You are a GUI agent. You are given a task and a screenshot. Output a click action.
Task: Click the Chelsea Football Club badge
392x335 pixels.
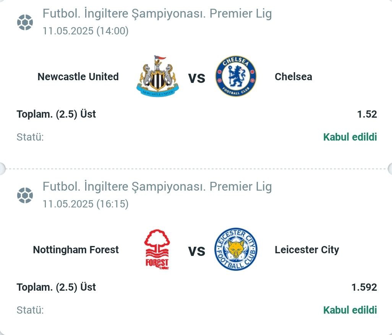pyautogui.click(x=236, y=76)
